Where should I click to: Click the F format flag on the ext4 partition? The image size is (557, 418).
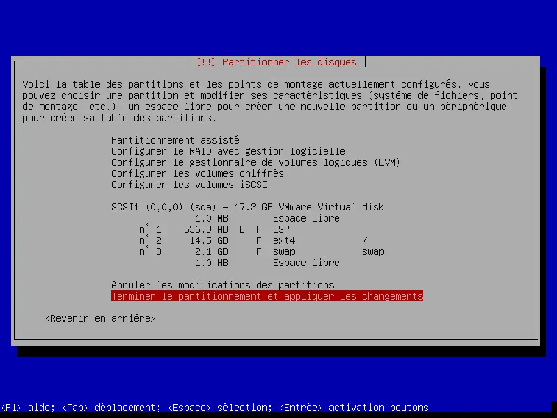pos(258,240)
